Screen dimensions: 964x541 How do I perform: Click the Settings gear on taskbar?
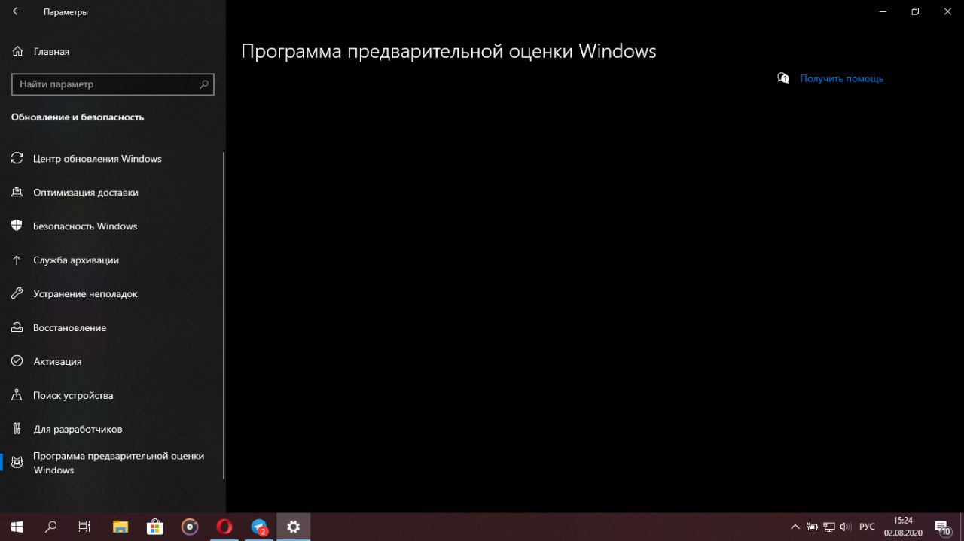pos(294,527)
